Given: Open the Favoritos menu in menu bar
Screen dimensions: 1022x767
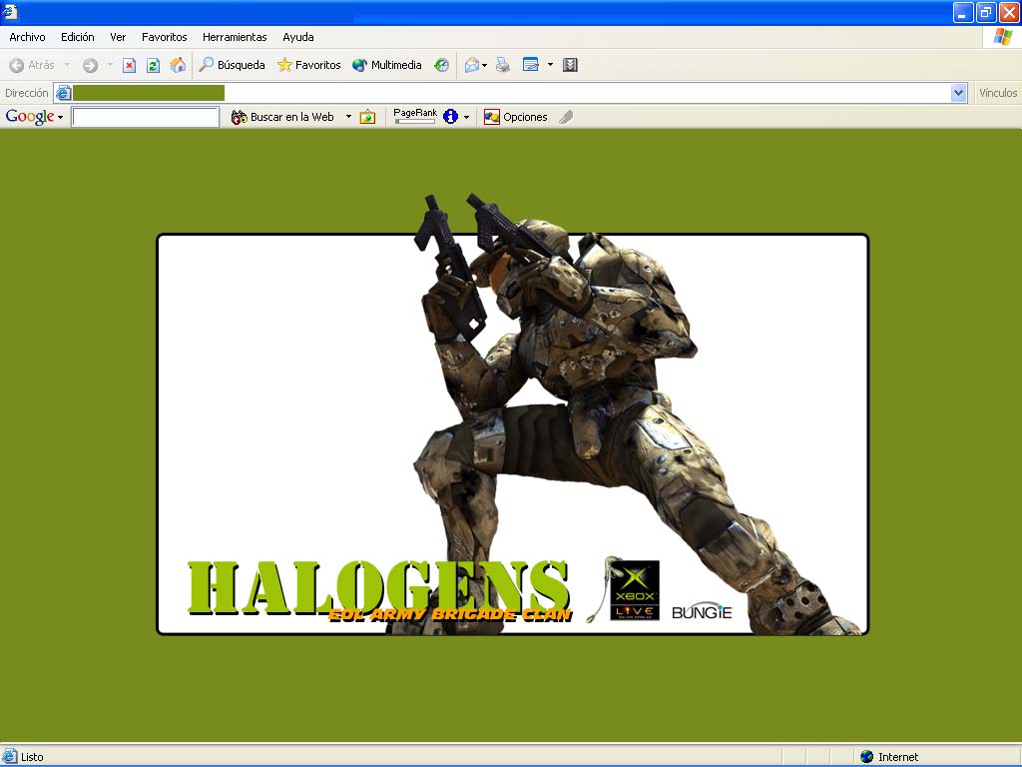Looking at the screenshot, I should pos(164,37).
